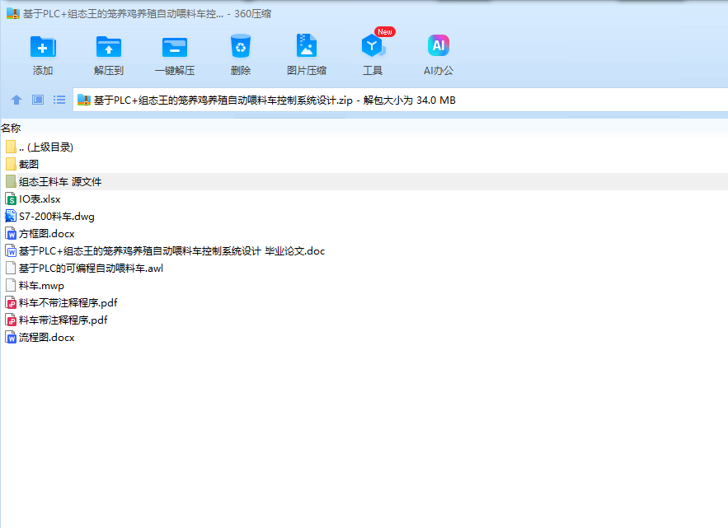The width and height of the screenshot is (728, 528).
Task: Select the 料车不带注释程序.pdf file
Action: pyautogui.click(x=364, y=303)
